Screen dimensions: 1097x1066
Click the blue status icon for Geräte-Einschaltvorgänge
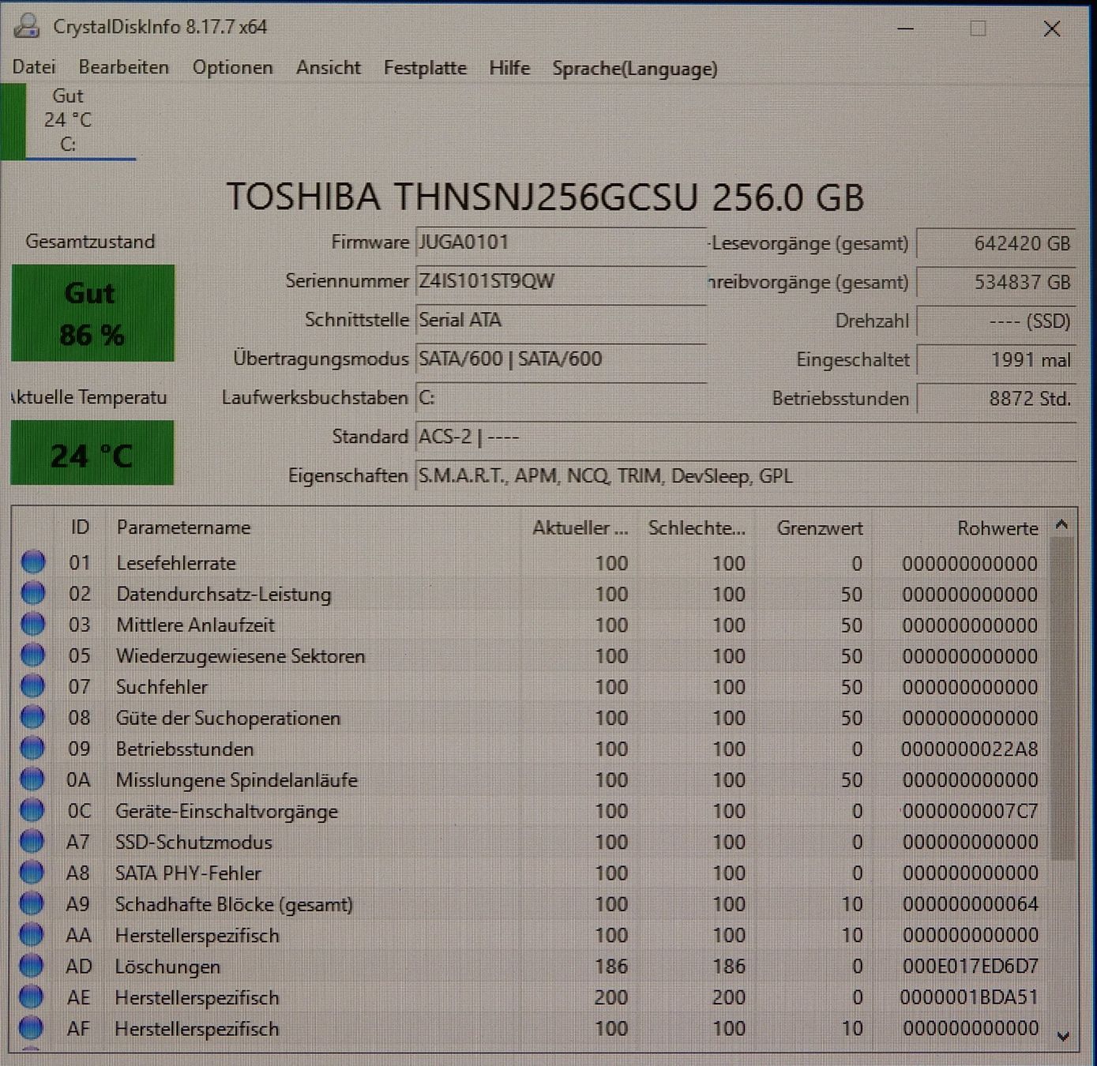click(x=32, y=810)
